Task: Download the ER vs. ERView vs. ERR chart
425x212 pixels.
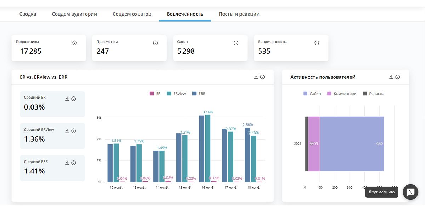Action: (x=256, y=77)
